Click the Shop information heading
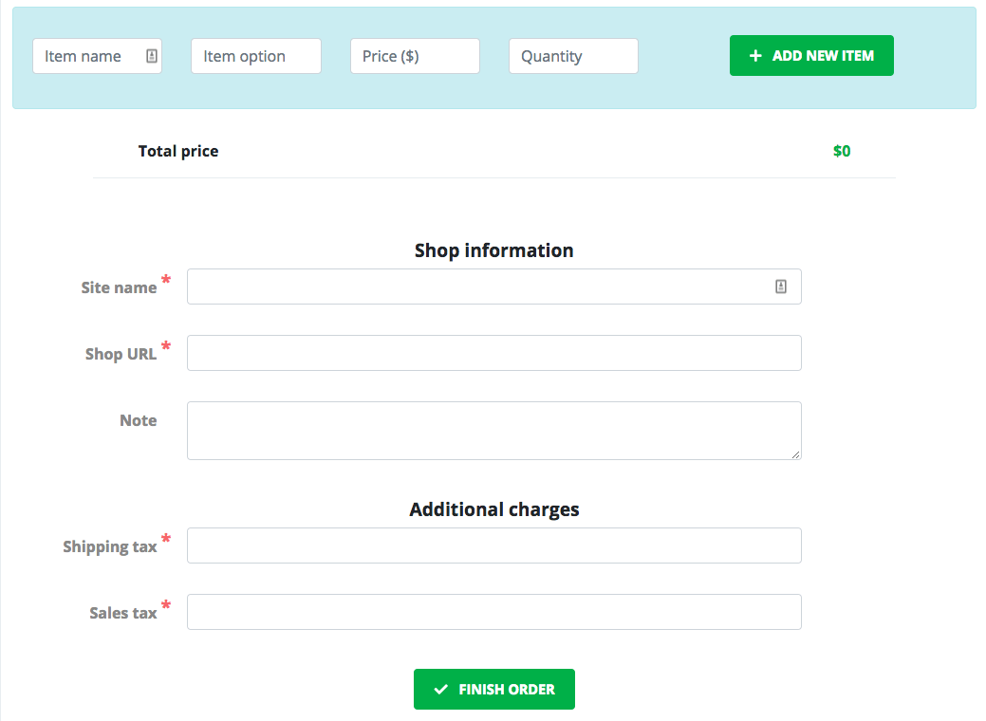 click(x=494, y=250)
